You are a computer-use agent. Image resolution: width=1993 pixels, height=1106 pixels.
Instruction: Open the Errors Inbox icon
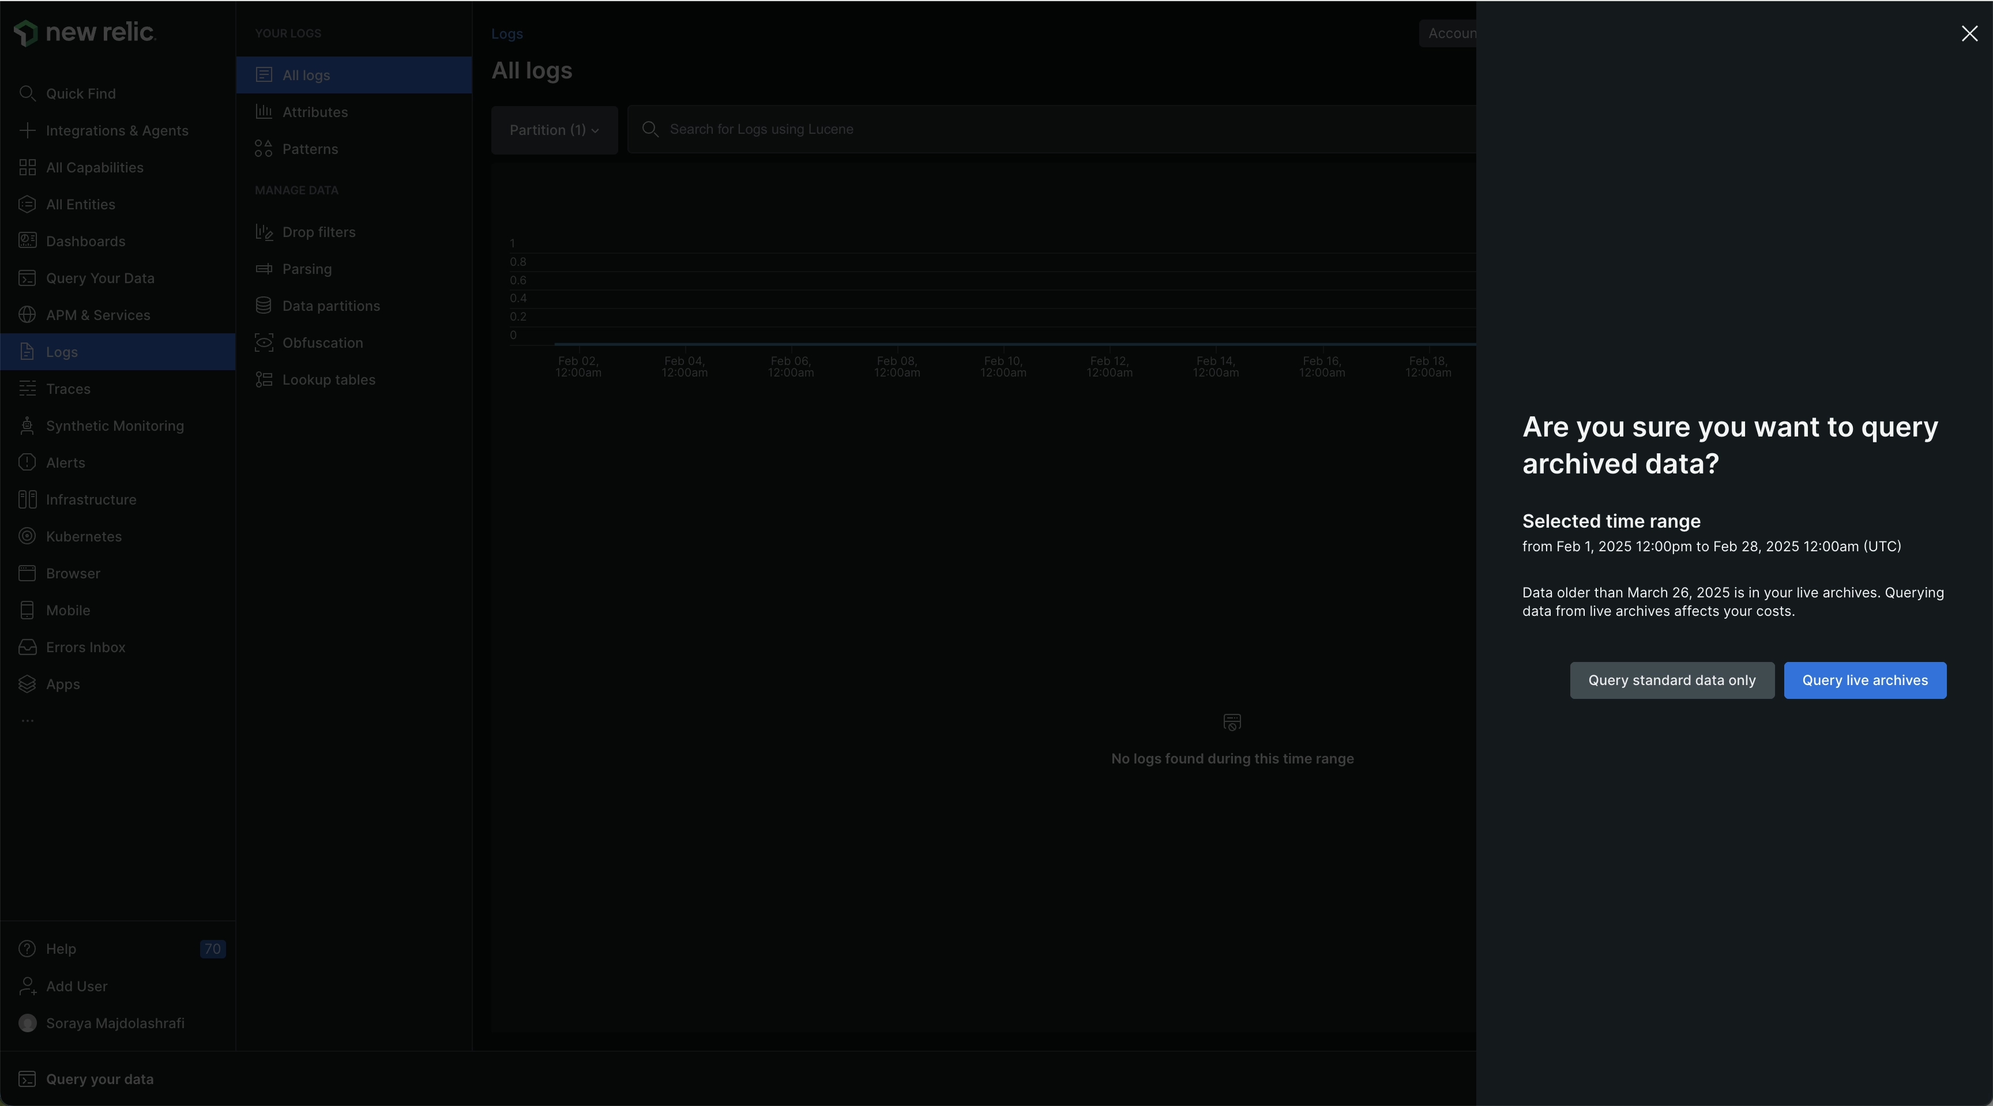tap(27, 648)
